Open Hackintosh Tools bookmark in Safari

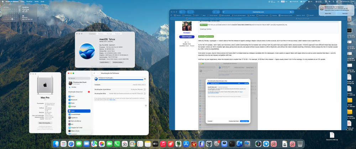262,15
